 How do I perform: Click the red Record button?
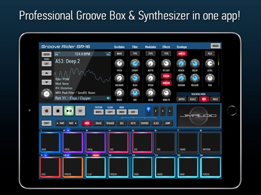tap(46, 111)
